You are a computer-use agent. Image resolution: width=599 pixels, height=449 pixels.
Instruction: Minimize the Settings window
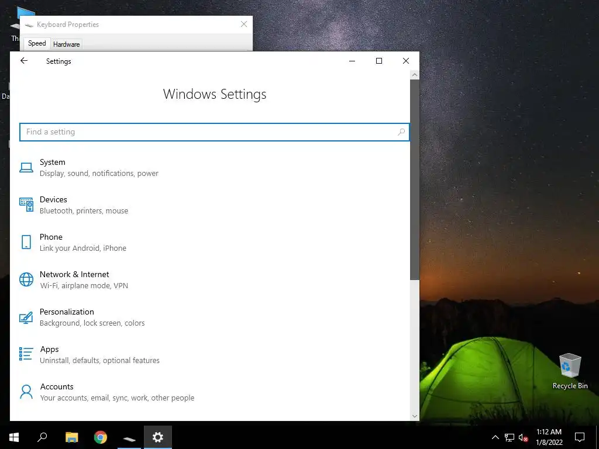tap(352, 61)
